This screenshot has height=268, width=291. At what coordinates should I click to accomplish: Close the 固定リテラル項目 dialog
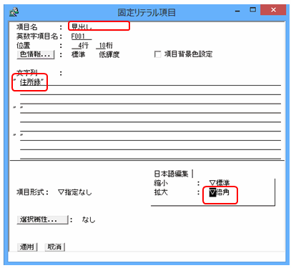pos(273,10)
